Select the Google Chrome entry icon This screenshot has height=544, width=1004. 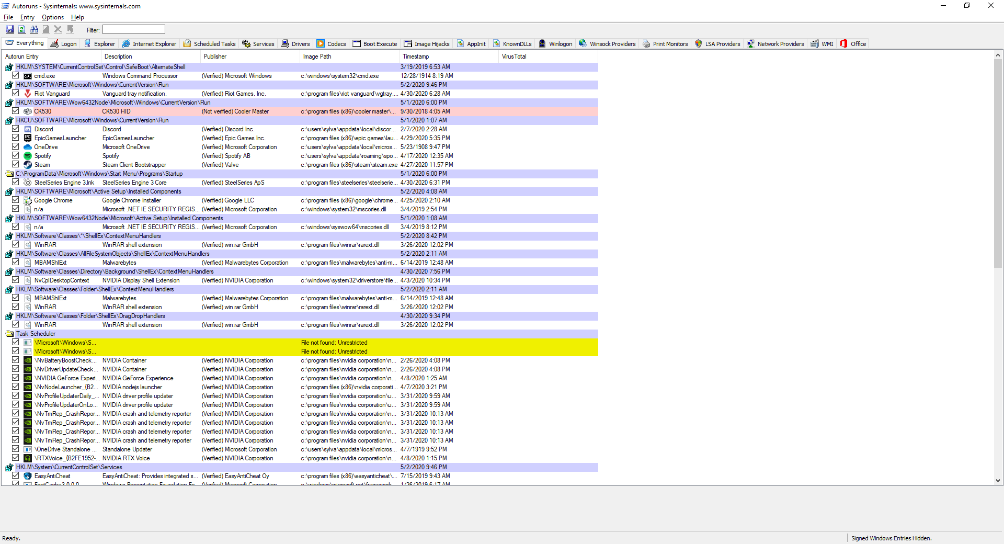tap(28, 200)
